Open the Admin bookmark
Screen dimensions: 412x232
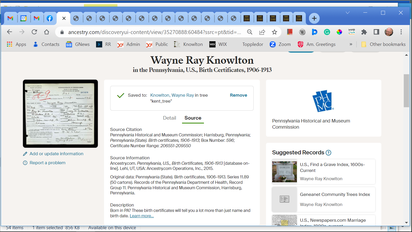pyautogui.click(x=129, y=44)
